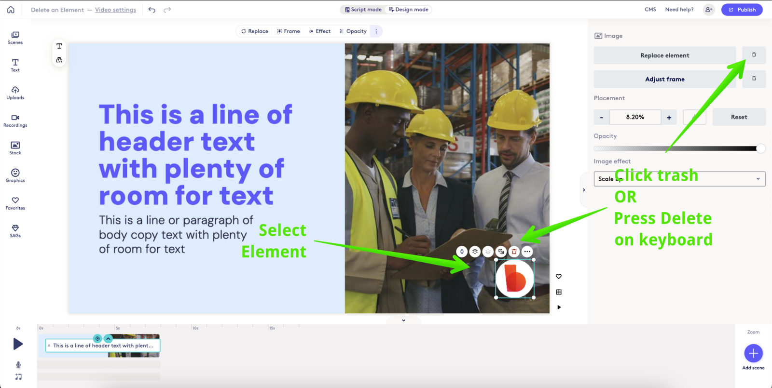
Task: Add scene to favorites with heart icon
Action: pos(559,277)
